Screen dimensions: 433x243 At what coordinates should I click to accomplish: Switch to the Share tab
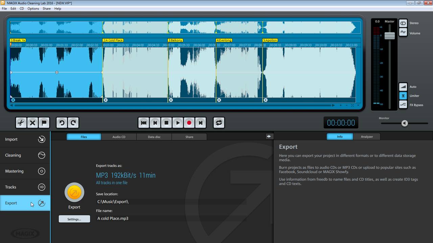189,137
